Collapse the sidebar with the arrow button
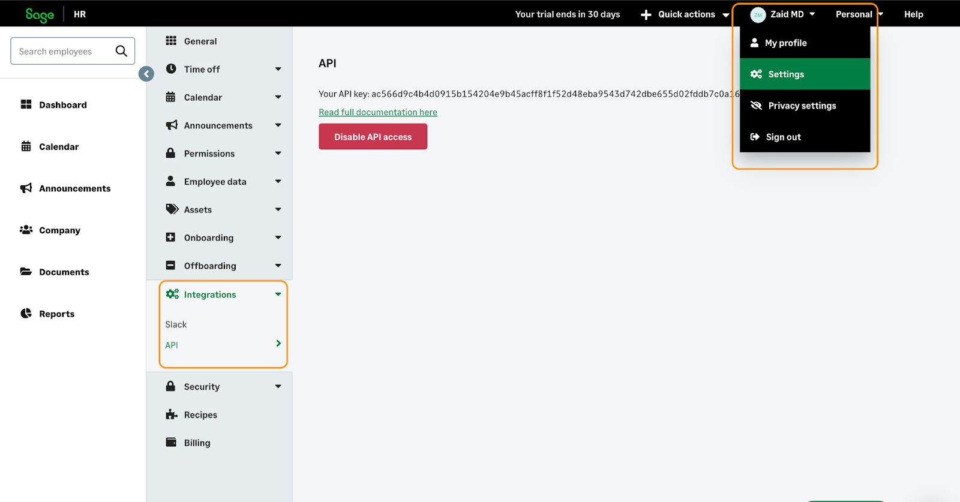Viewport: 960px width, 502px height. click(146, 74)
